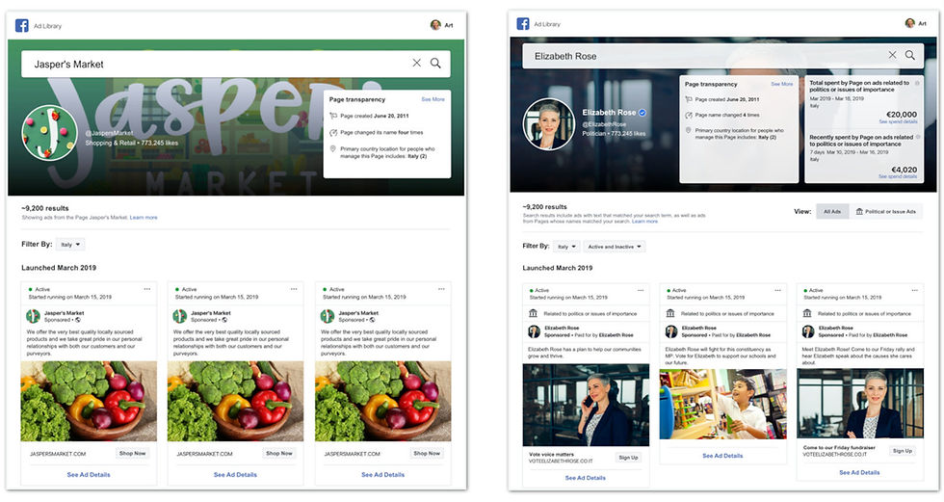Open boy in classroom ad image
The image size is (944, 502).
pos(723,405)
